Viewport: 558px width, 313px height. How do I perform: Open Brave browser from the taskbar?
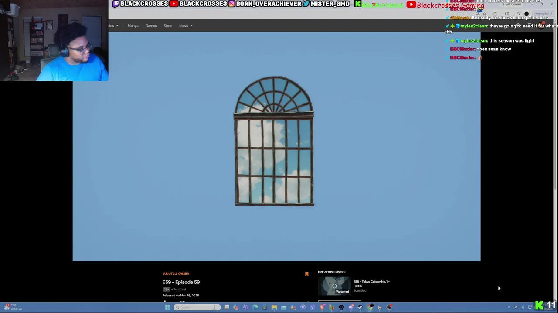tap(322, 307)
